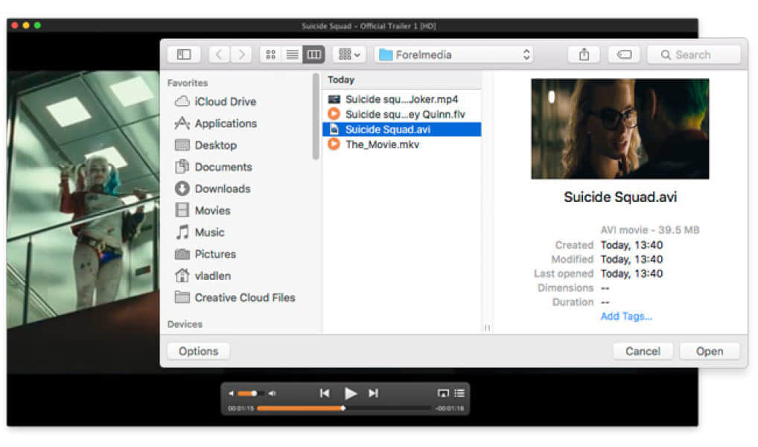Viewport: 758px width, 447px height.
Task: Click the Add Tags link
Action: point(626,317)
